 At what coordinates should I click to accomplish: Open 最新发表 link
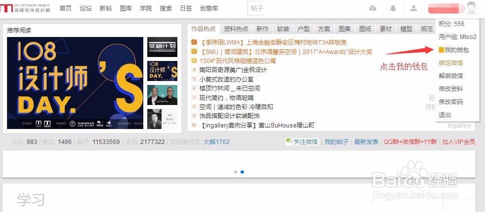(366, 141)
